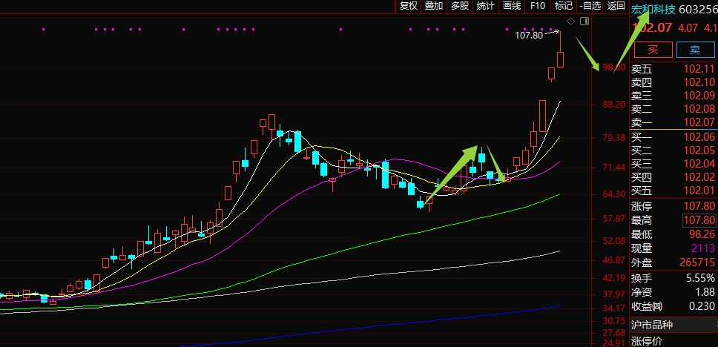Click the 卖二 price 102.08
Viewport: 718px width, 347px height.
pyautogui.click(x=699, y=109)
